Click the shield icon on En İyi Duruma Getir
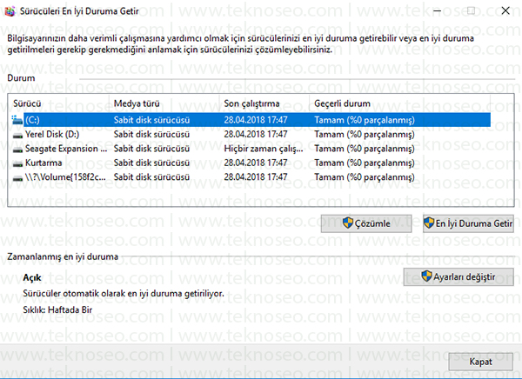This screenshot has width=522, height=379. tap(429, 223)
